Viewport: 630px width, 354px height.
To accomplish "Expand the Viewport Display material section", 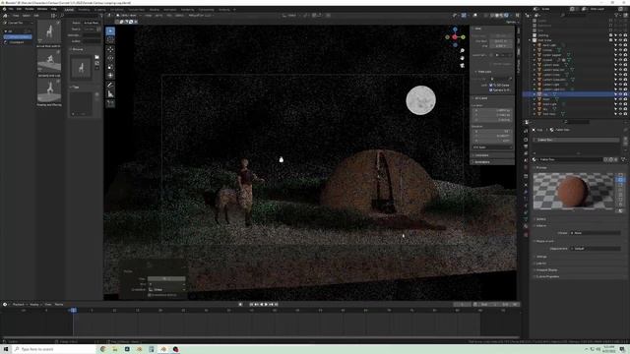I will pyautogui.click(x=546, y=269).
